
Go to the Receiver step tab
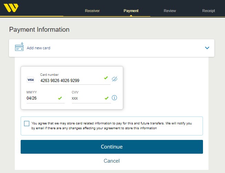pos(92,11)
